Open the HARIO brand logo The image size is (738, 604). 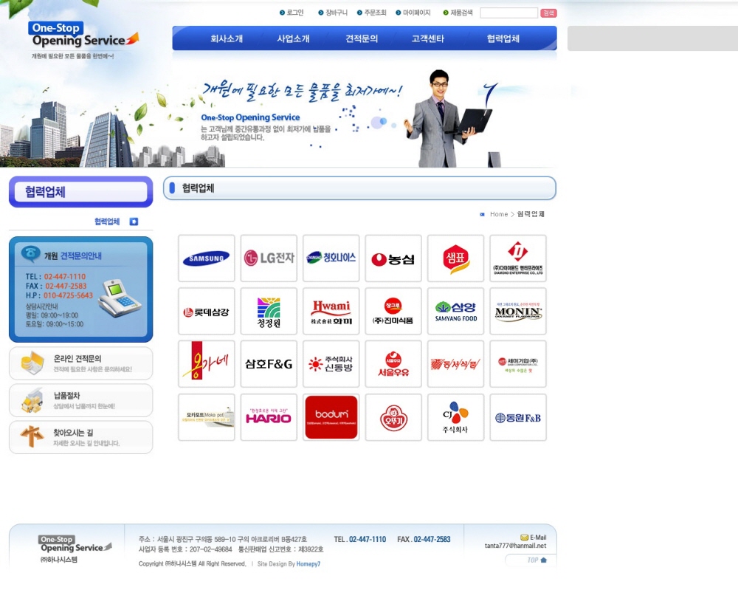click(269, 417)
